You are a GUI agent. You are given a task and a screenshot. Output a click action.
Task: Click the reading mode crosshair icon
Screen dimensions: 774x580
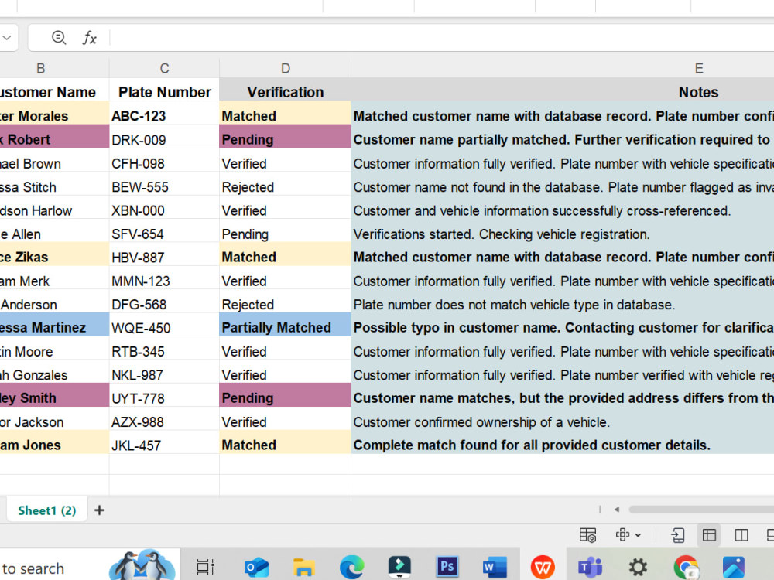[x=622, y=534]
